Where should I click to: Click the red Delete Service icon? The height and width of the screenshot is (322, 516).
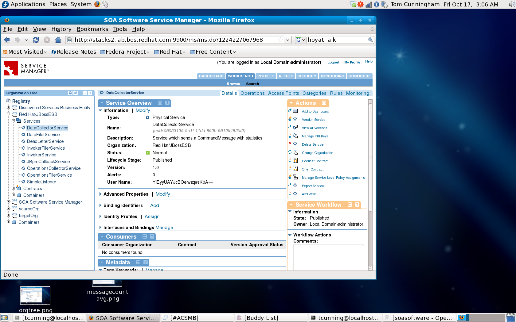tap(290, 144)
